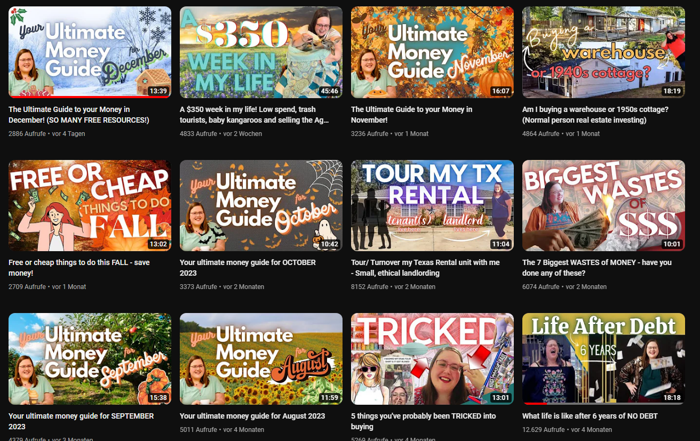Image resolution: width=700 pixels, height=441 pixels.
Task: Open the November Ultimate Money Guide thumbnail
Action: pos(432,52)
